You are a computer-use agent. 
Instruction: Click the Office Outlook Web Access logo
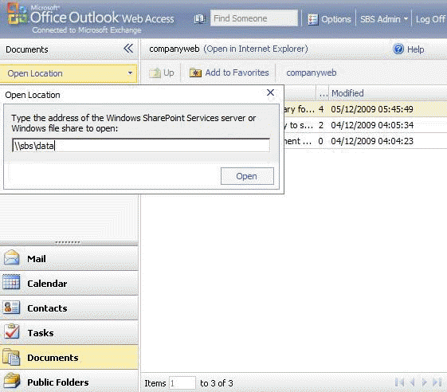click(x=91, y=18)
